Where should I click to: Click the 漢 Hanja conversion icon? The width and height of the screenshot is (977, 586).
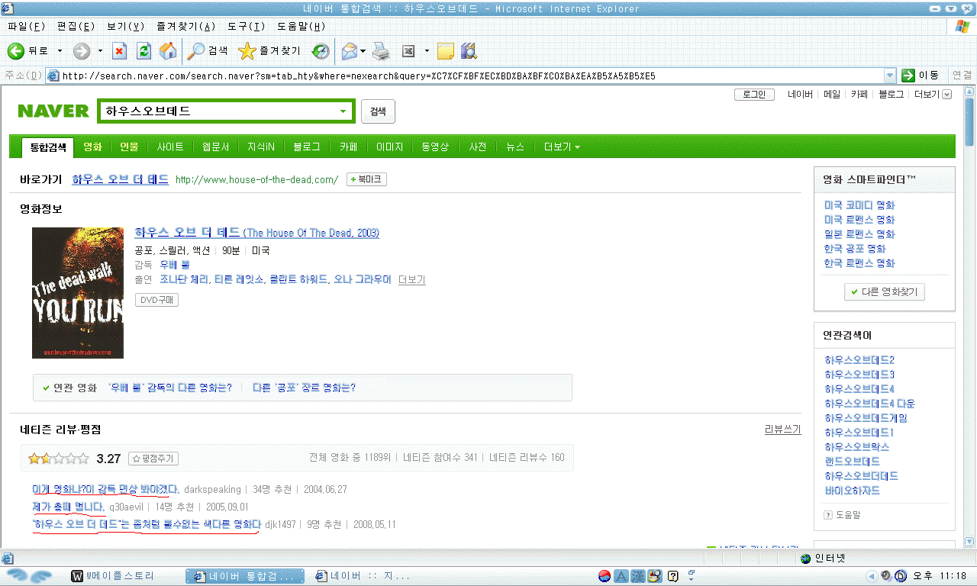pos(638,576)
